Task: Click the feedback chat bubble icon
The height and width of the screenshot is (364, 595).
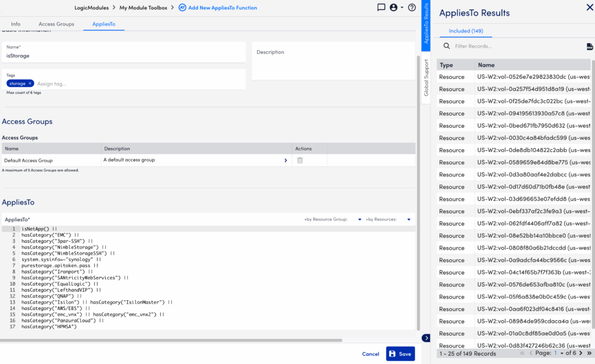Action: [x=381, y=7]
